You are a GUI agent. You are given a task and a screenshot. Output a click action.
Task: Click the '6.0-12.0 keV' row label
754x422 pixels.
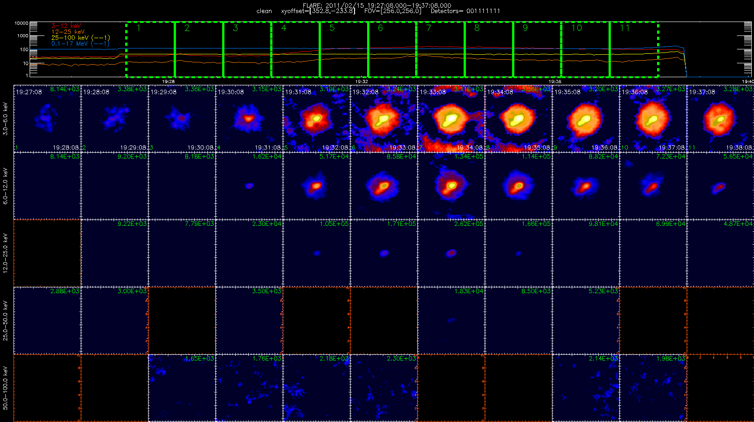(x=5, y=186)
